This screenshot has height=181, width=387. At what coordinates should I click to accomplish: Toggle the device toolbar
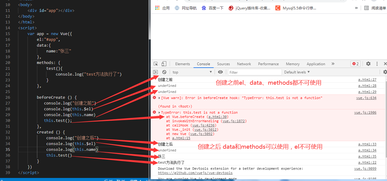[x=164, y=64]
